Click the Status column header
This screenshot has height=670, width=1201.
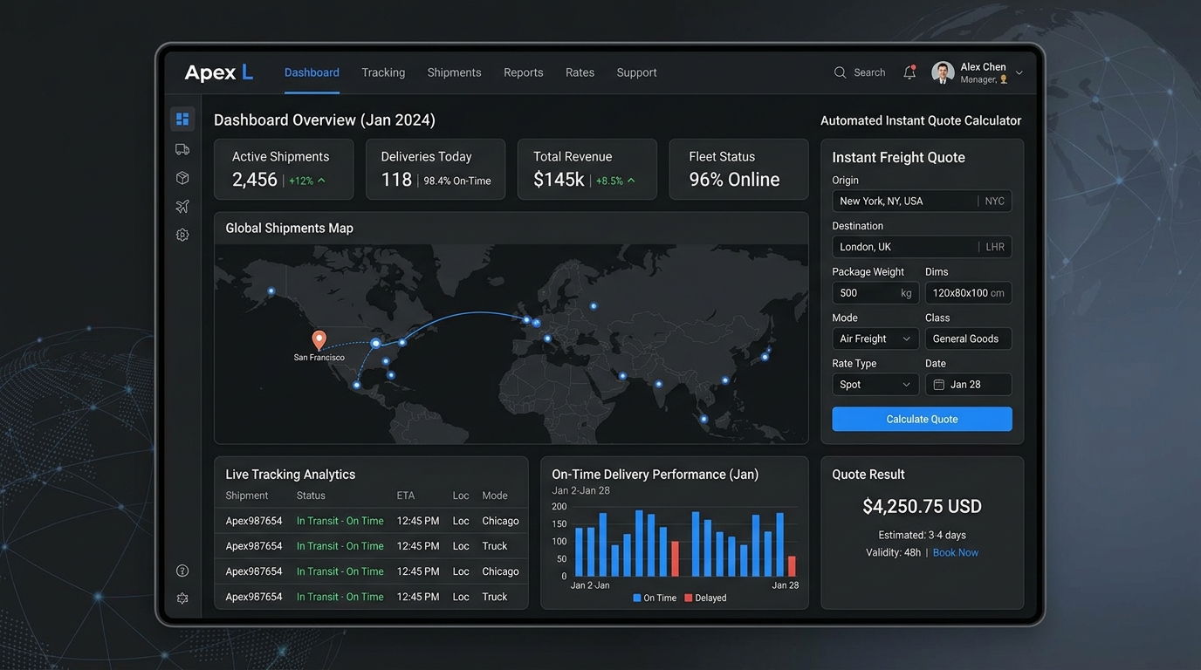coord(311,496)
